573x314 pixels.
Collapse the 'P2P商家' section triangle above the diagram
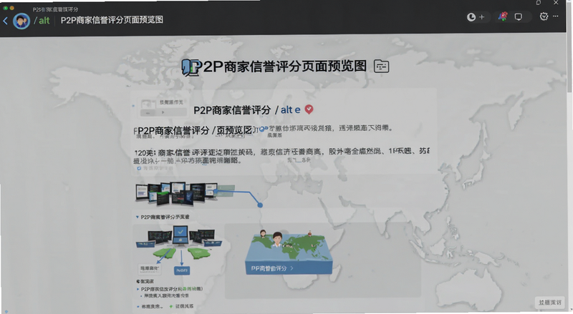coord(137,217)
